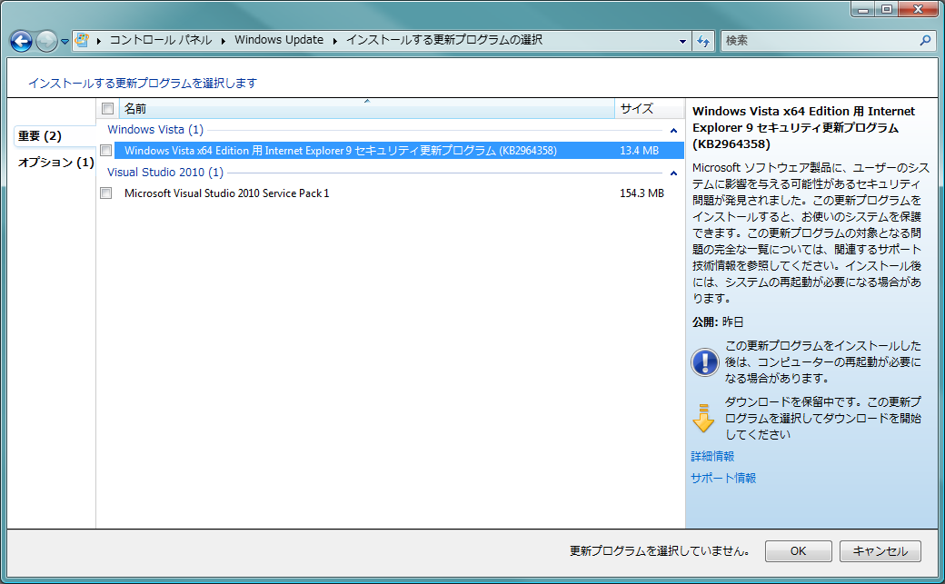Click インストールする更新プログラムの選択 in the breadcrumb
Viewport: 945px width, 584px height.
pyautogui.click(x=444, y=40)
